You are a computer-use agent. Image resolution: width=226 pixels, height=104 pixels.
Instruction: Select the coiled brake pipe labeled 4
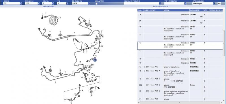coord(54,20)
